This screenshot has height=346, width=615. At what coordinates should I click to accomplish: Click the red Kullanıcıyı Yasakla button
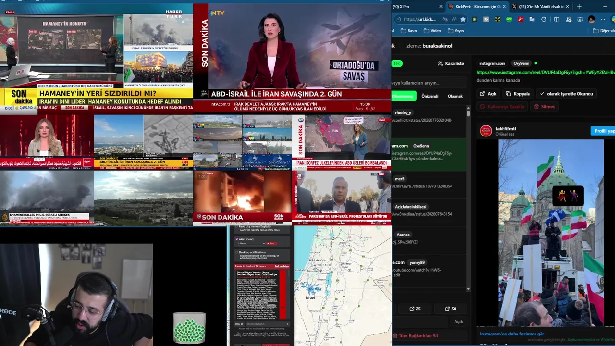click(502, 107)
